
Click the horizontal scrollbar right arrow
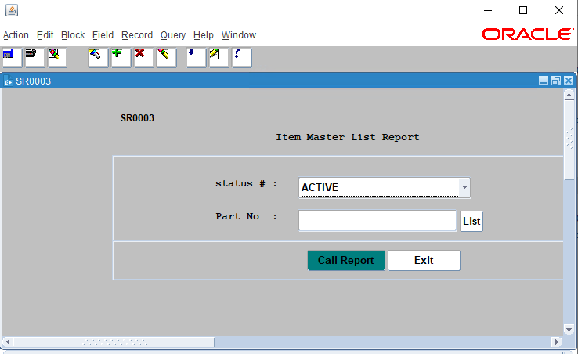coord(557,342)
